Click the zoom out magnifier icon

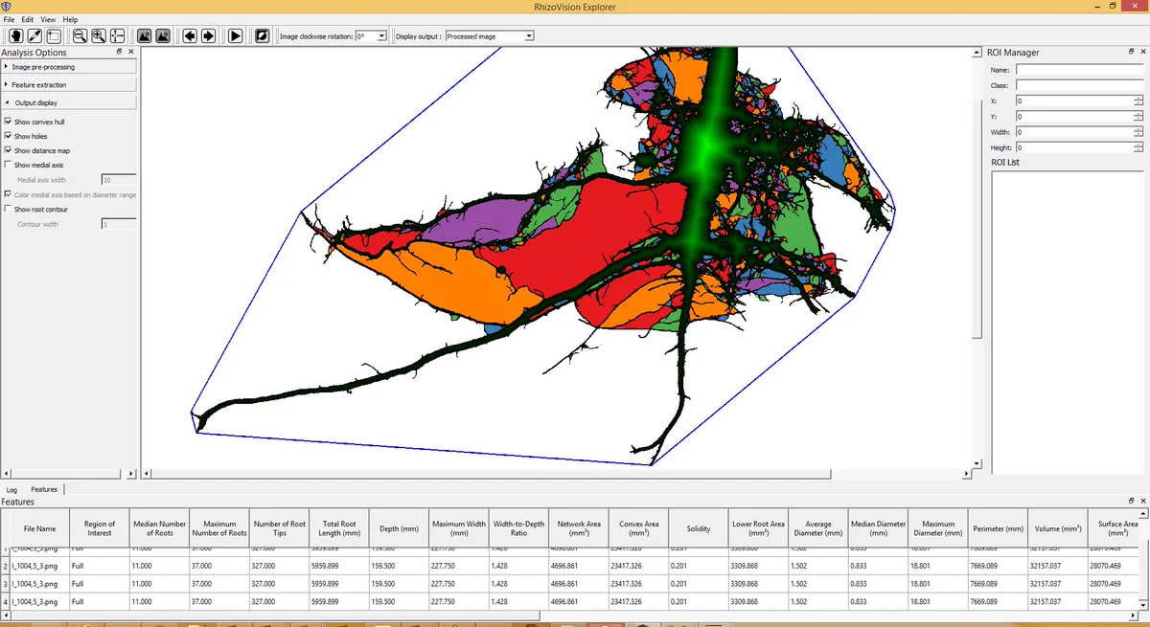80,35
